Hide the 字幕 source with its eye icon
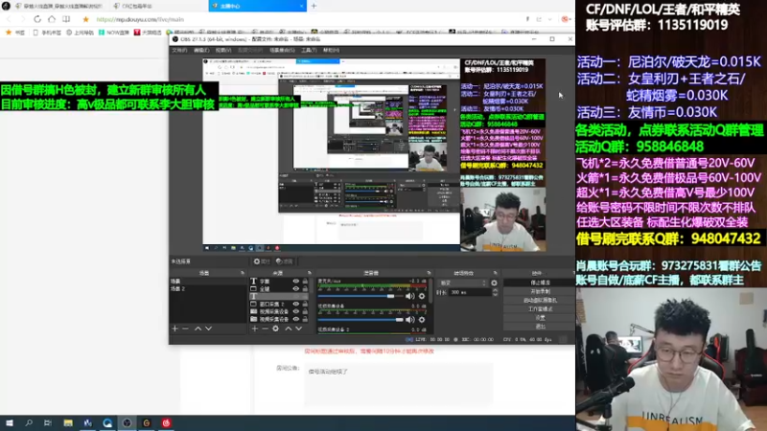Screen dimensions: 767x431 [296, 282]
